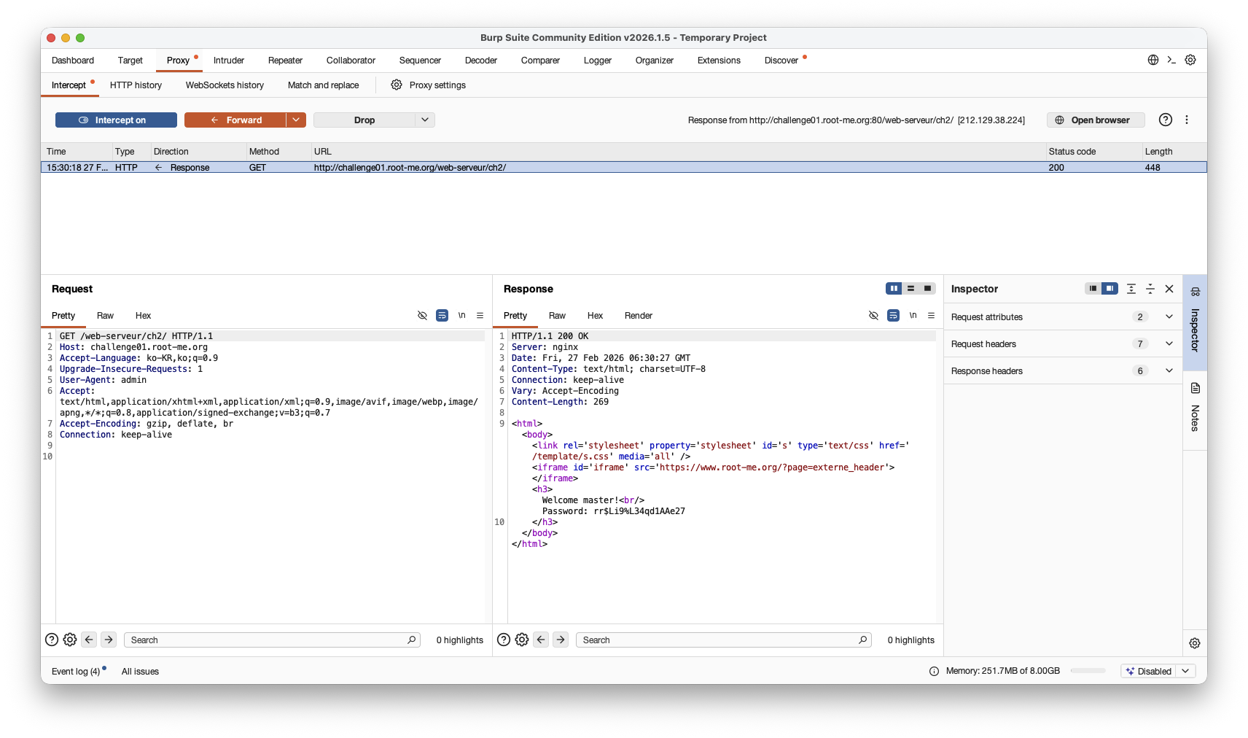The image size is (1248, 738).
Task: Open Response search settings gear
Action: coord(522,640)
